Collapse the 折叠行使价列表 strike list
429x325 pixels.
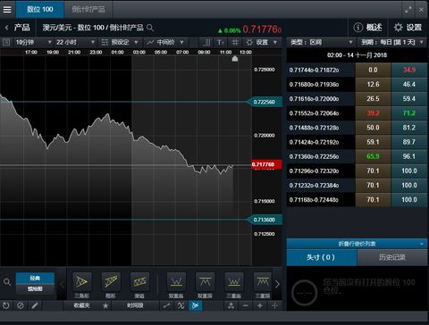(357, 244)
